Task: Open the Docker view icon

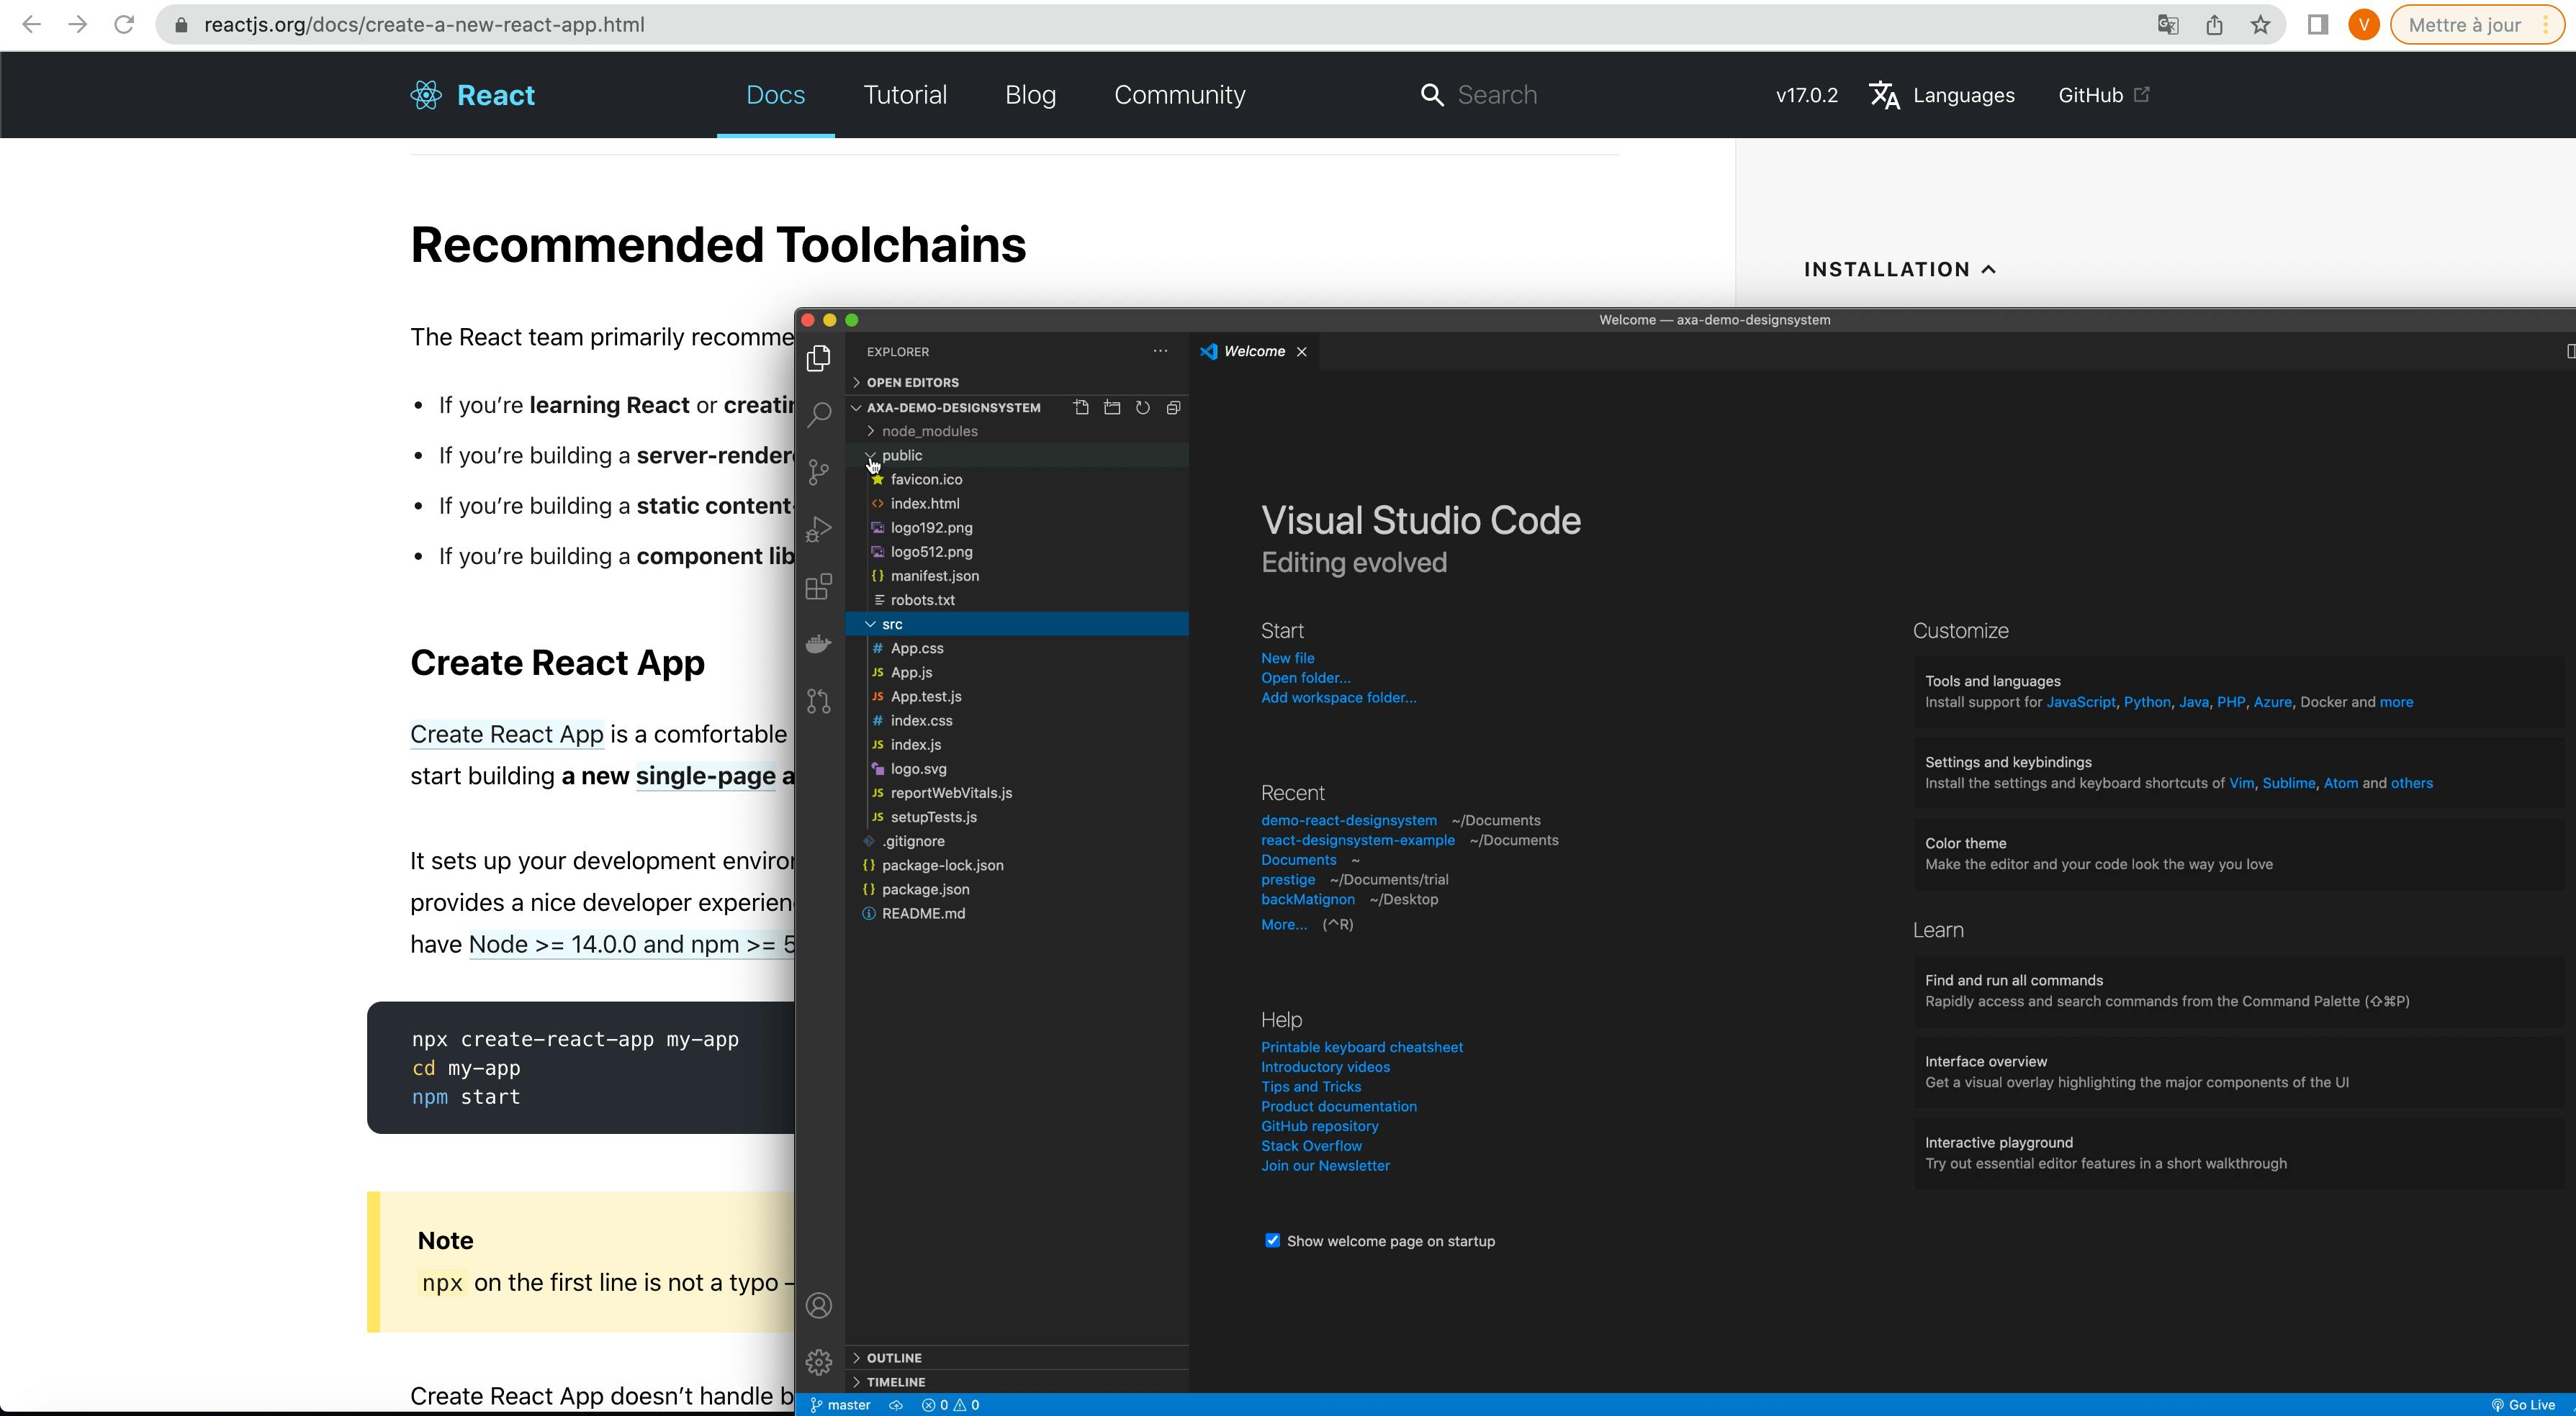Action: [819, 643]
